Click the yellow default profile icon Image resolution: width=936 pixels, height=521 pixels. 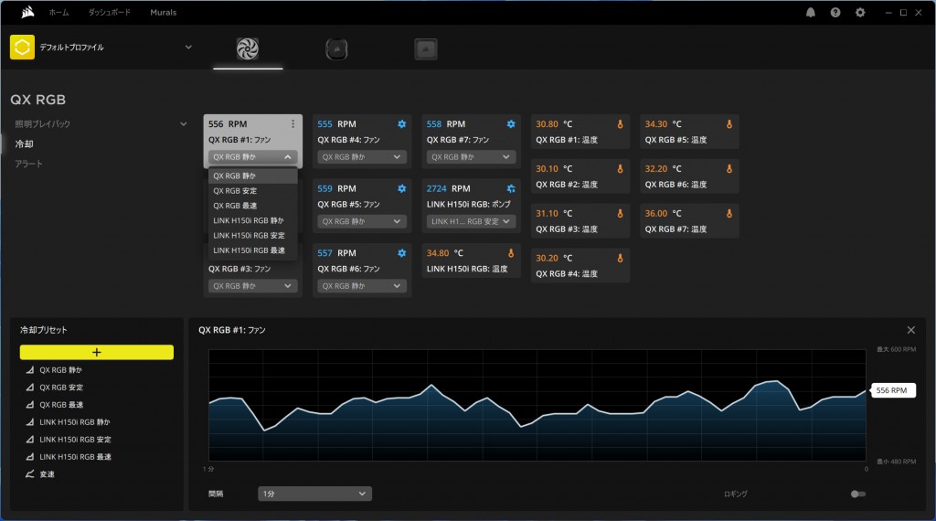[x=22, y=47]
